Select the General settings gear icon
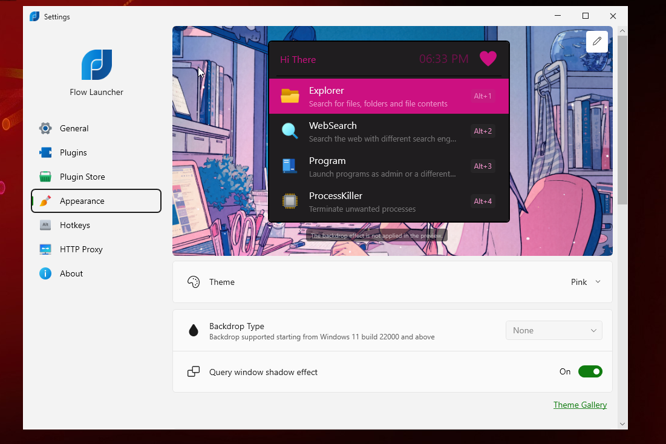 [x=45, y=128]
